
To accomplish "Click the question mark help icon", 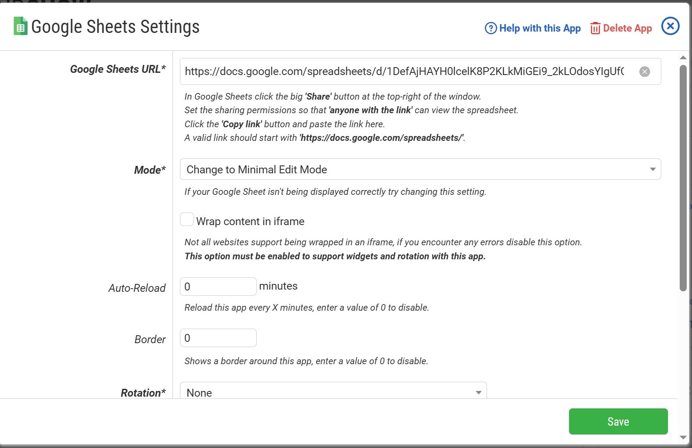I will point(491,28).
